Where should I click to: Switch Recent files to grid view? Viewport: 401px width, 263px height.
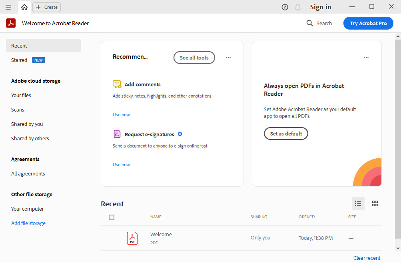[375, 203]
